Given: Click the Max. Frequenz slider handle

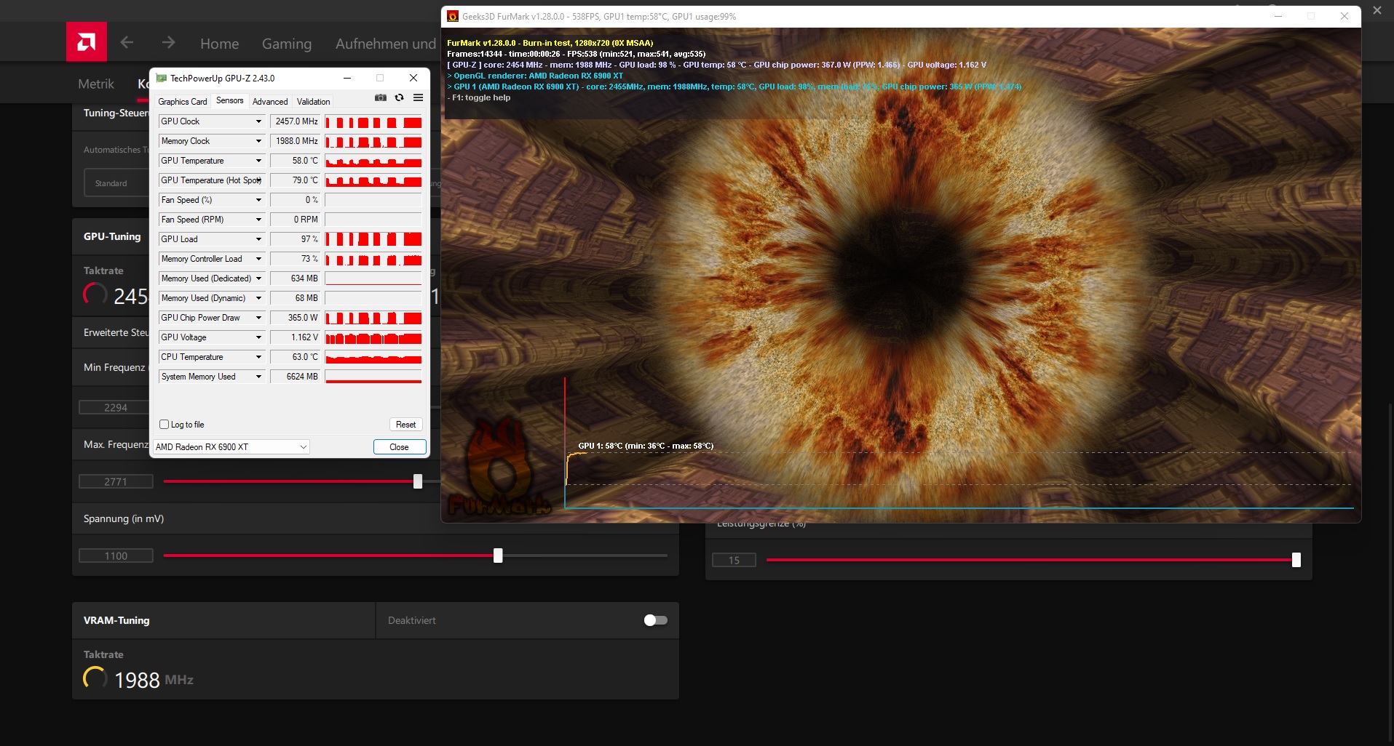Looking at the screenshot, I should 418,481.
